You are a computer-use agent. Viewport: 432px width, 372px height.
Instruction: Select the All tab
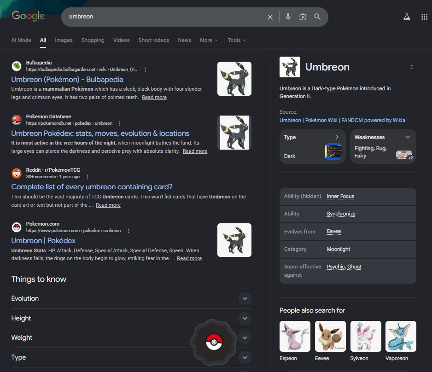(x=43, y=40)
